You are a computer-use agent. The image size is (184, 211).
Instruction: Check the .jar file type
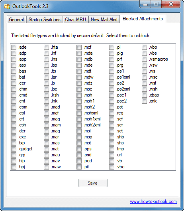pos(46,77)
